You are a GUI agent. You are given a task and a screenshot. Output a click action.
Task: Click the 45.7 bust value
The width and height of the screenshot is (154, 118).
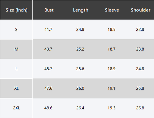tap(48, 69)
